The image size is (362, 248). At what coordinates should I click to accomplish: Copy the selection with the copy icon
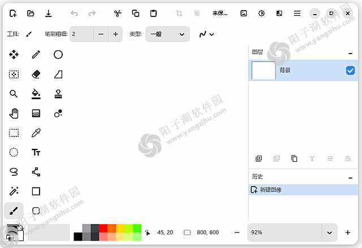click(136, 14)
